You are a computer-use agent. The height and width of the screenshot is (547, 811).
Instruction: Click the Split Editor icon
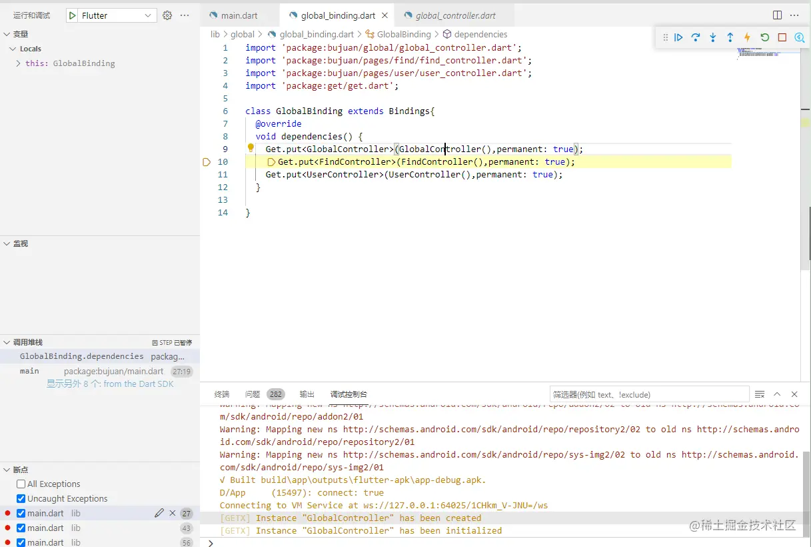click(777, 15)
